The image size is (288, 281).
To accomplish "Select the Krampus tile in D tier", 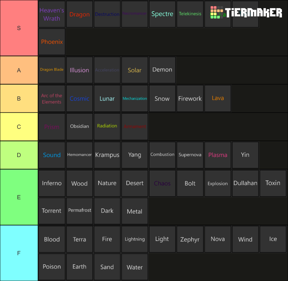I will tap(107, 155).
